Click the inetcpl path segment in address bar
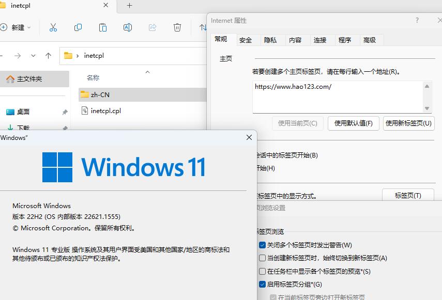The height and width of the screenshot is (300, 442). (94, 55)
